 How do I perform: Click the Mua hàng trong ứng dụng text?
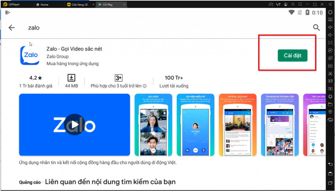[x=72, y=64]
